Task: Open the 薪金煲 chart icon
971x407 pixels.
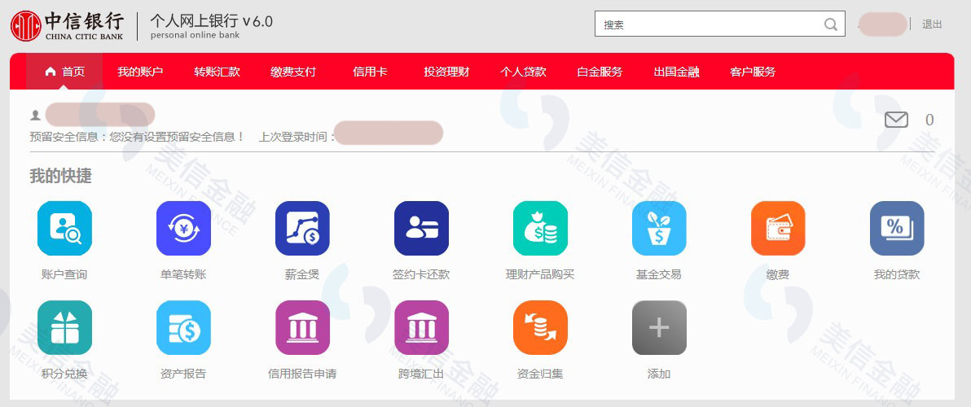Action: [x=303, y=228]
